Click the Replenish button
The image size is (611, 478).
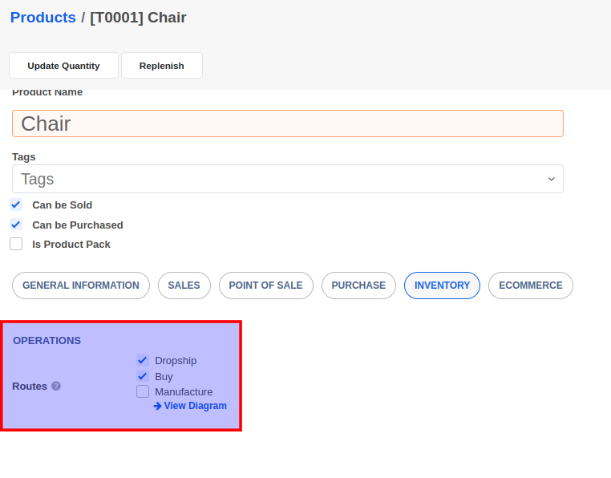click(161, 66)
